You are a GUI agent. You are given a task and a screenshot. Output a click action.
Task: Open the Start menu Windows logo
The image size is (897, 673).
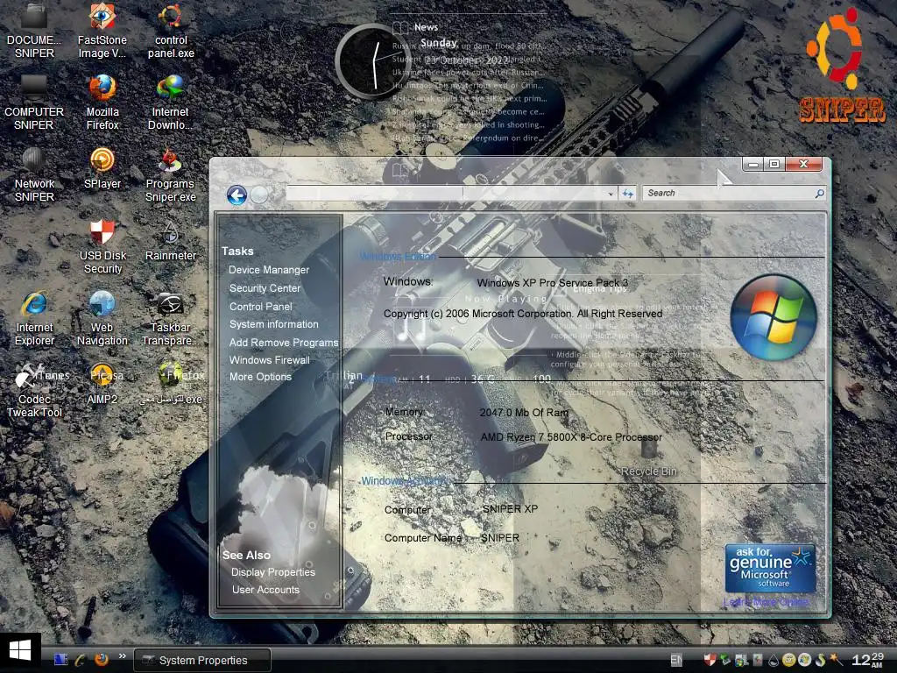click(x=20, y=651)
